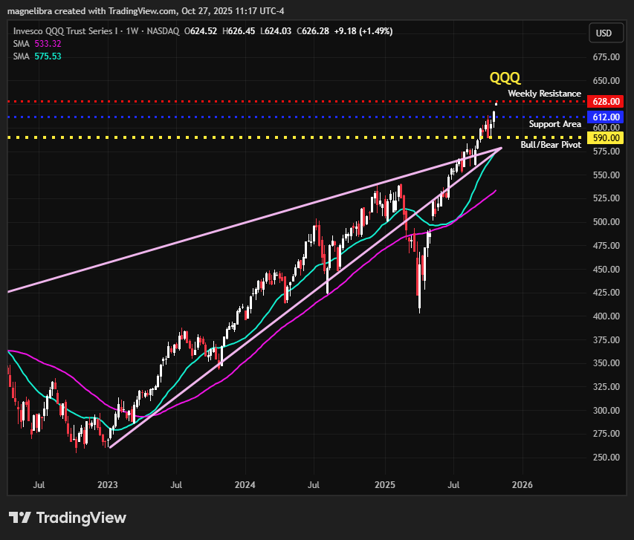Click the 250.00 price axis label
Screen dimensions: 634x540
[606, 457]
